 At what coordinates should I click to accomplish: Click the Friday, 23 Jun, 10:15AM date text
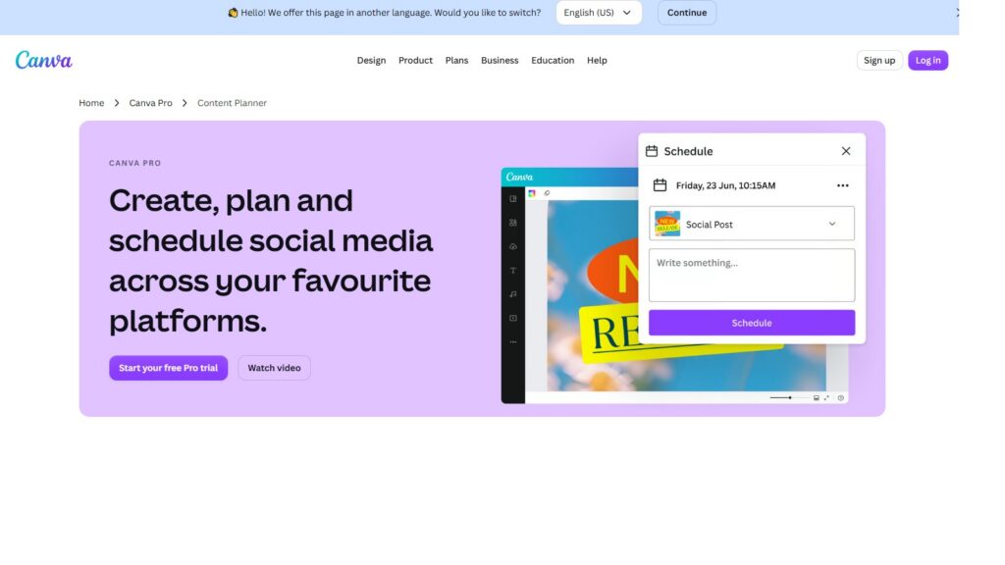725,185
